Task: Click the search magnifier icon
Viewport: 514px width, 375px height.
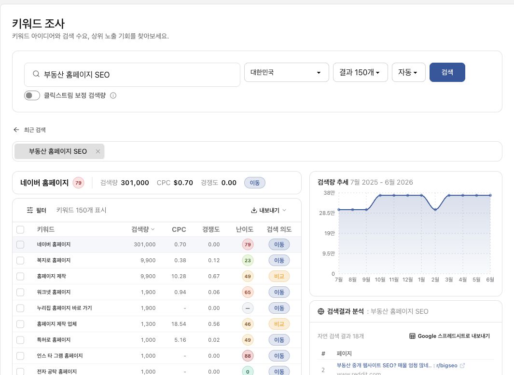Action: (x=36, y=74)
